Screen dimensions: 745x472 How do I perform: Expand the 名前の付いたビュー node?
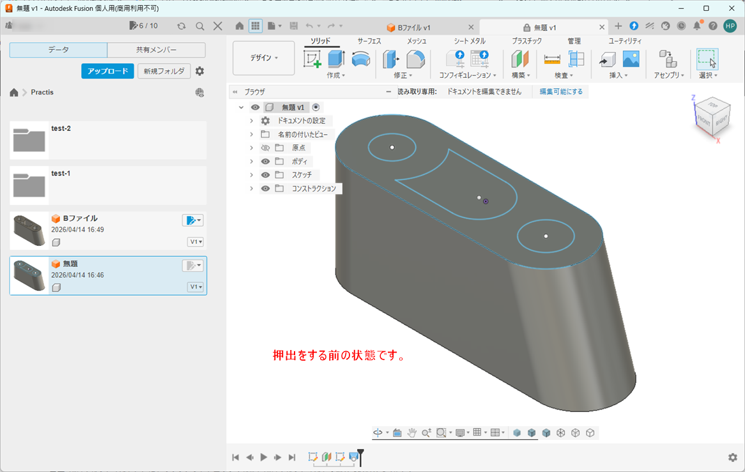click(251, 134)
